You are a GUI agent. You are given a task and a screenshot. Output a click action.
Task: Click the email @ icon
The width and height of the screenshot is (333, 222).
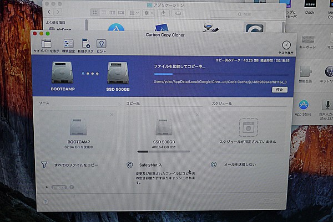click(x=214, y=164)
